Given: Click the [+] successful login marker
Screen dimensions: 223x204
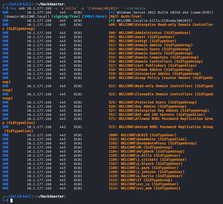Looking at the screenshot, I should [x=111, y=20].
